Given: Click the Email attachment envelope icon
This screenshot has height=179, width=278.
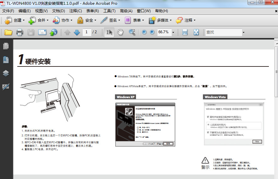Looking at the screenshot, I should tap(42, 32).
